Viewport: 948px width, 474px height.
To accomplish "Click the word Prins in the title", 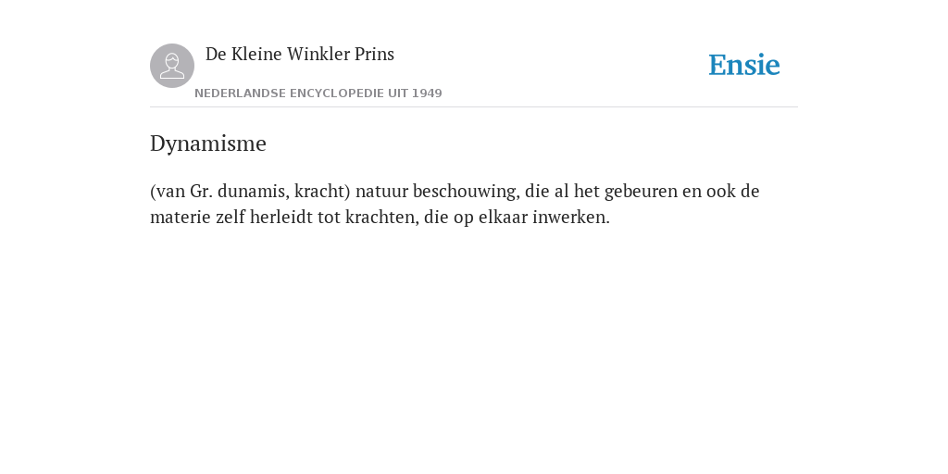I will point(374,54).
